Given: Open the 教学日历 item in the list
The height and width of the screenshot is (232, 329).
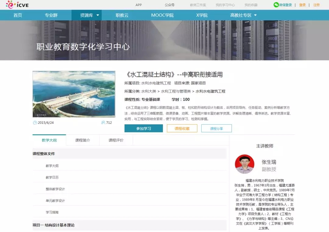Looking at the screenshot, I should tap(52, 178).
